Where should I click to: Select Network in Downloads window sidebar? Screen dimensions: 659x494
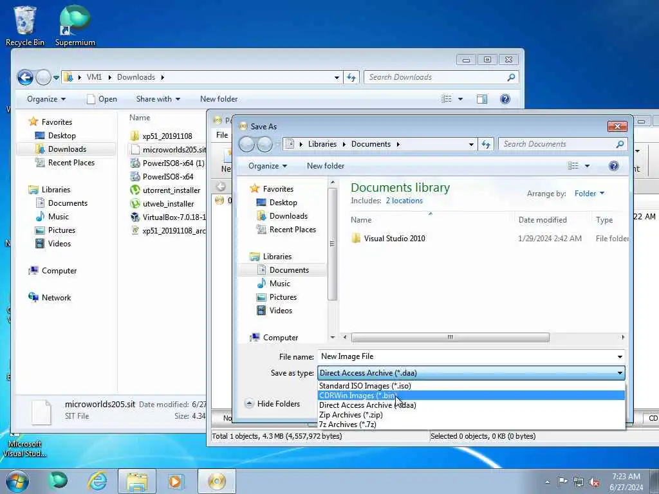click(x=56, y=298)
